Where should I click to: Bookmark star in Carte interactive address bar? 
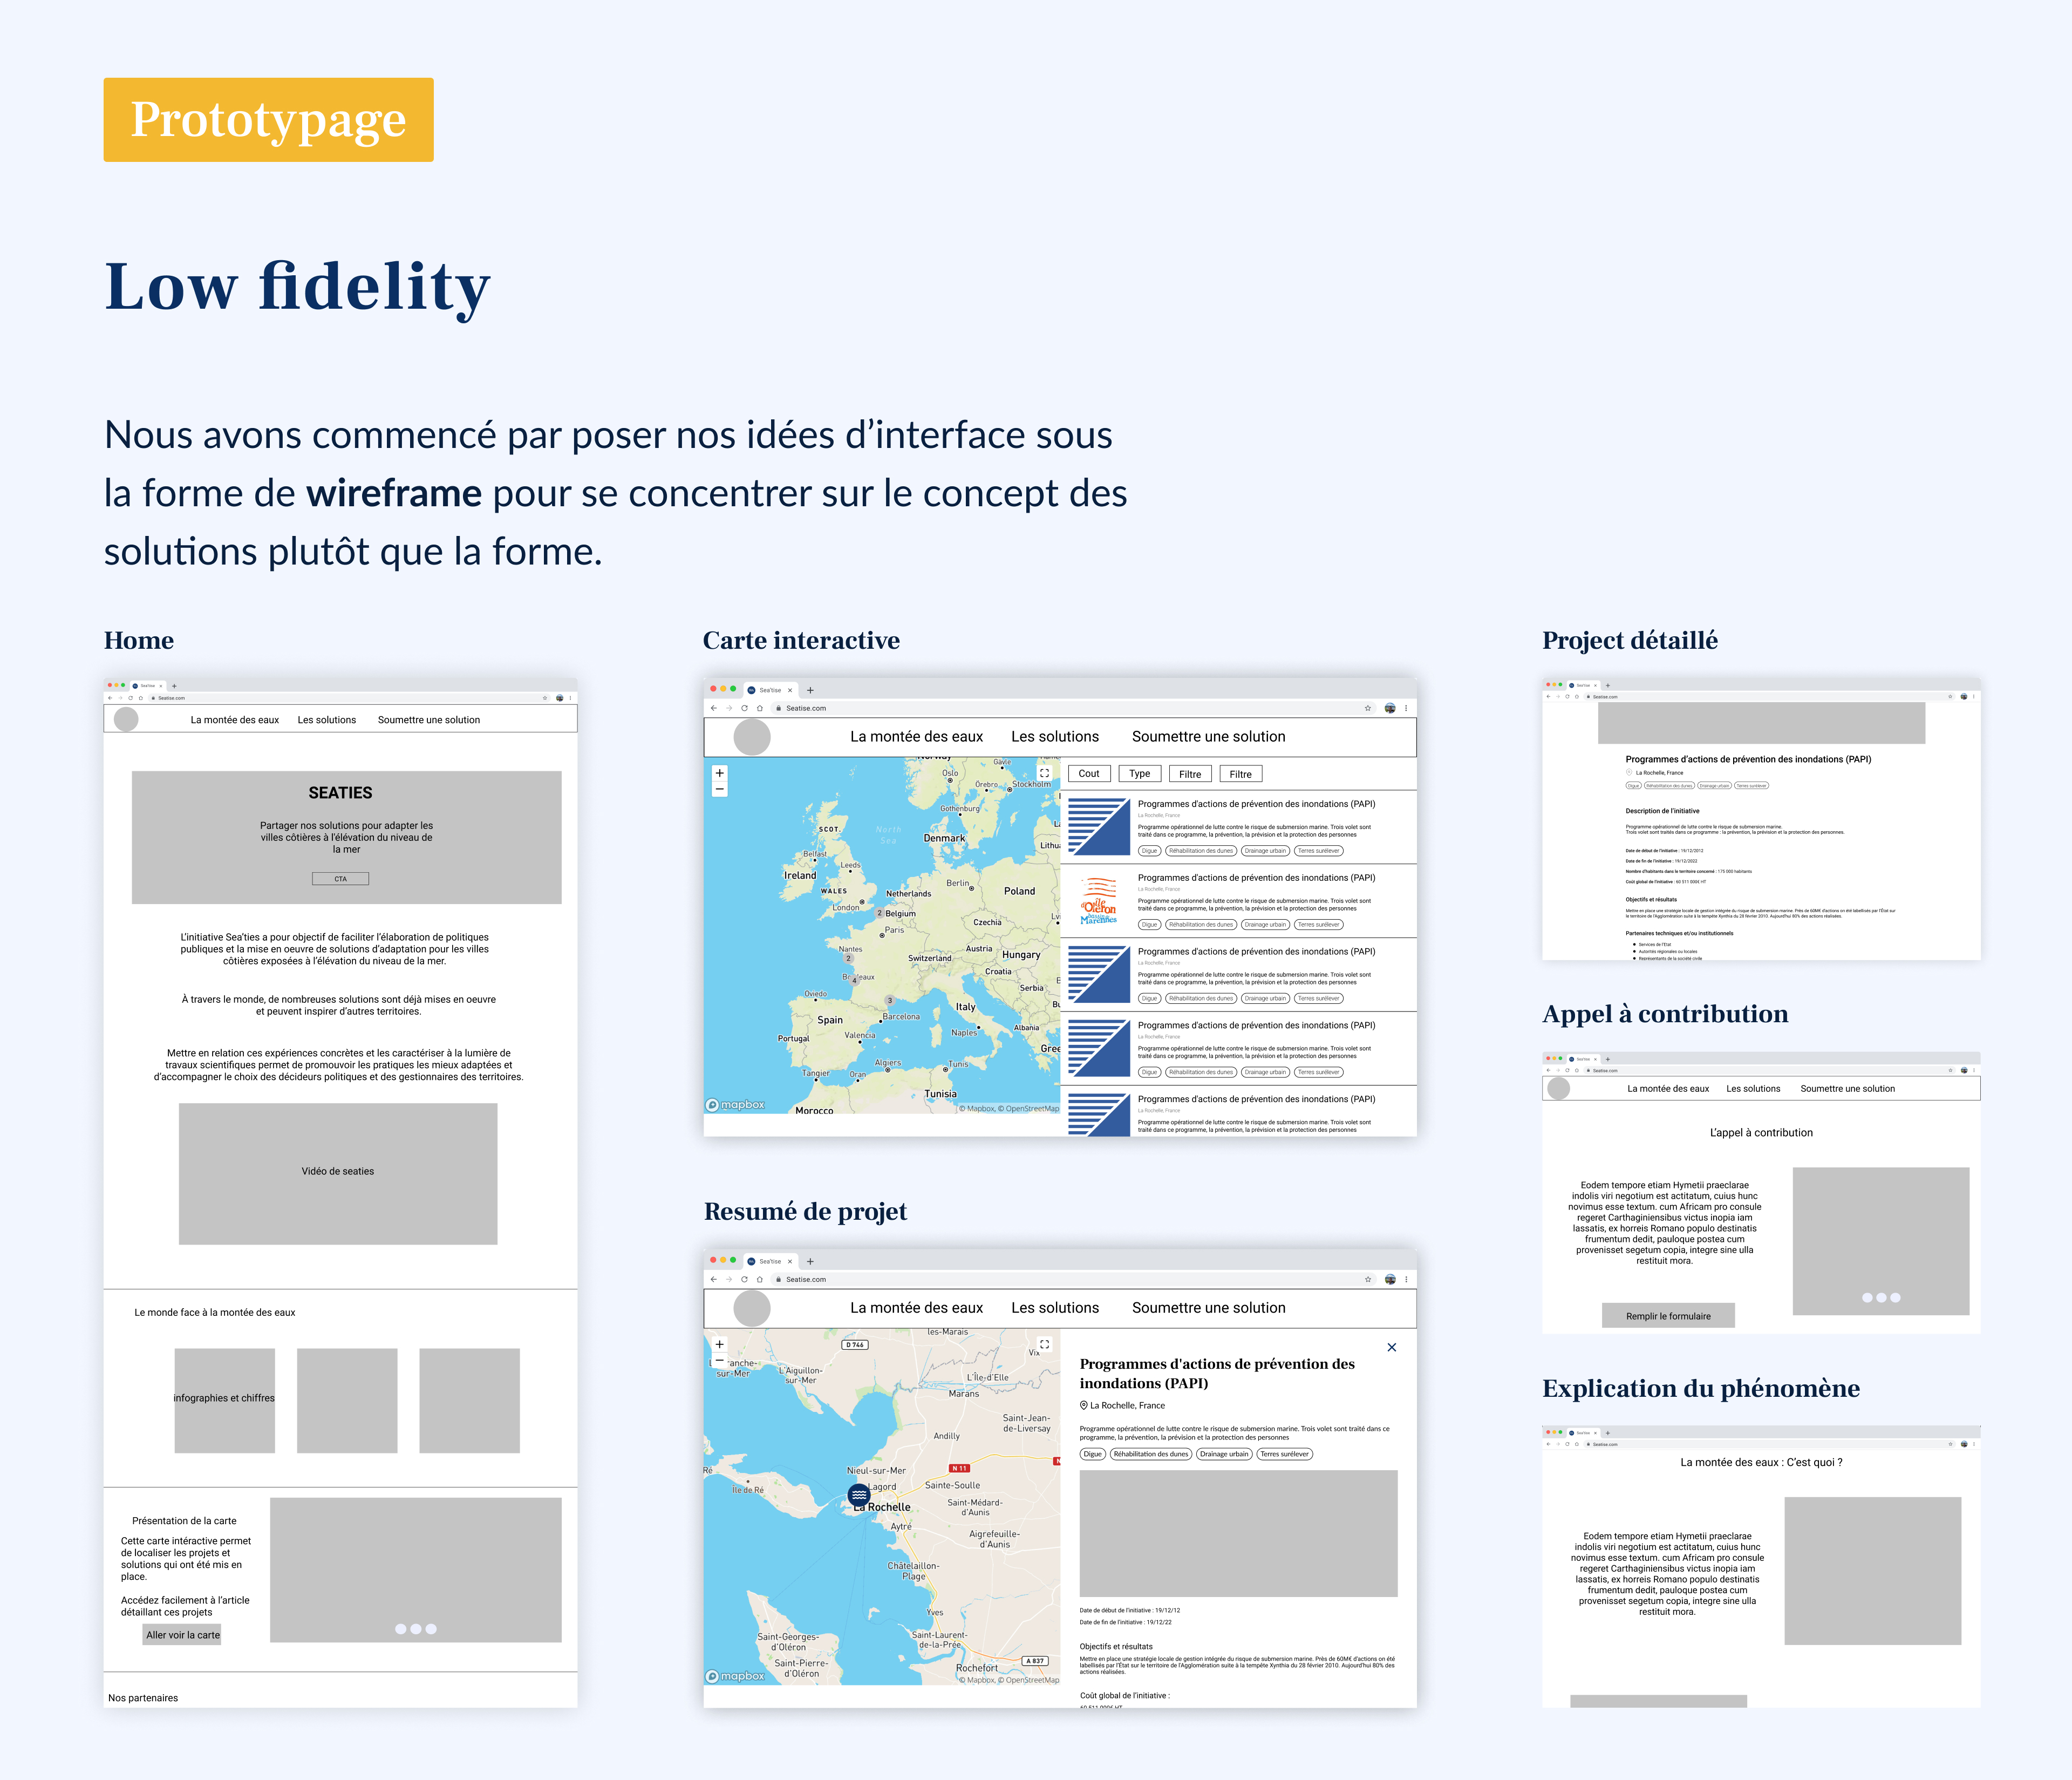(1368, 708)
